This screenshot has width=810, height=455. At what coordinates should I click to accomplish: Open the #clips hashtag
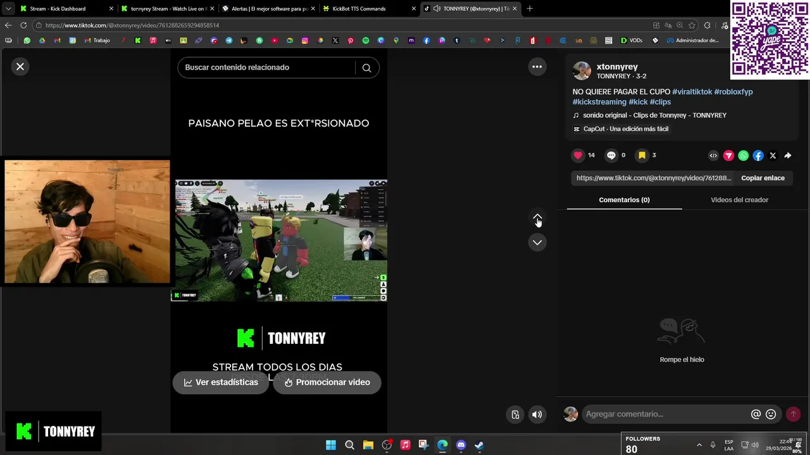pyautogui.click(x=660, y=102)
